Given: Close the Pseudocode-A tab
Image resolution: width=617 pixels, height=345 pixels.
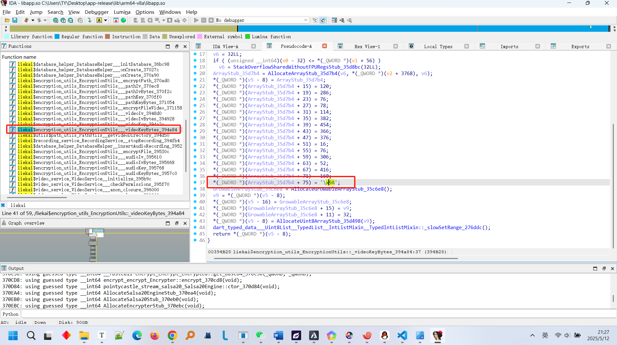Looking at the screenshot, I should tap(325, 46).
